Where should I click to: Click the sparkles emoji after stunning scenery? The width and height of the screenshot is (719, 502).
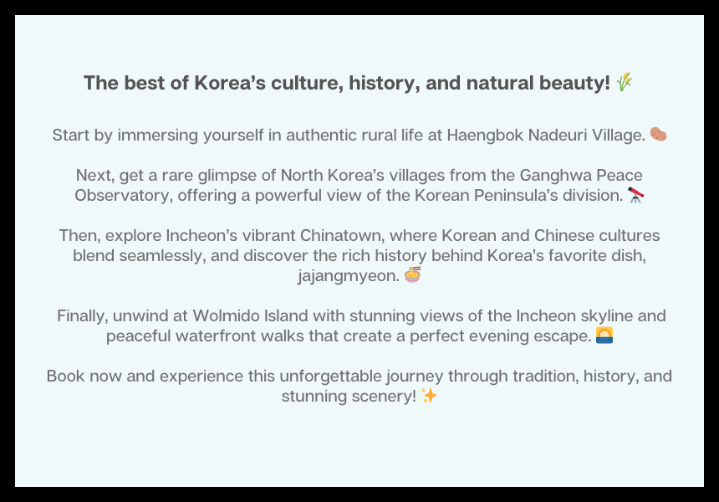tap(429, 396)
